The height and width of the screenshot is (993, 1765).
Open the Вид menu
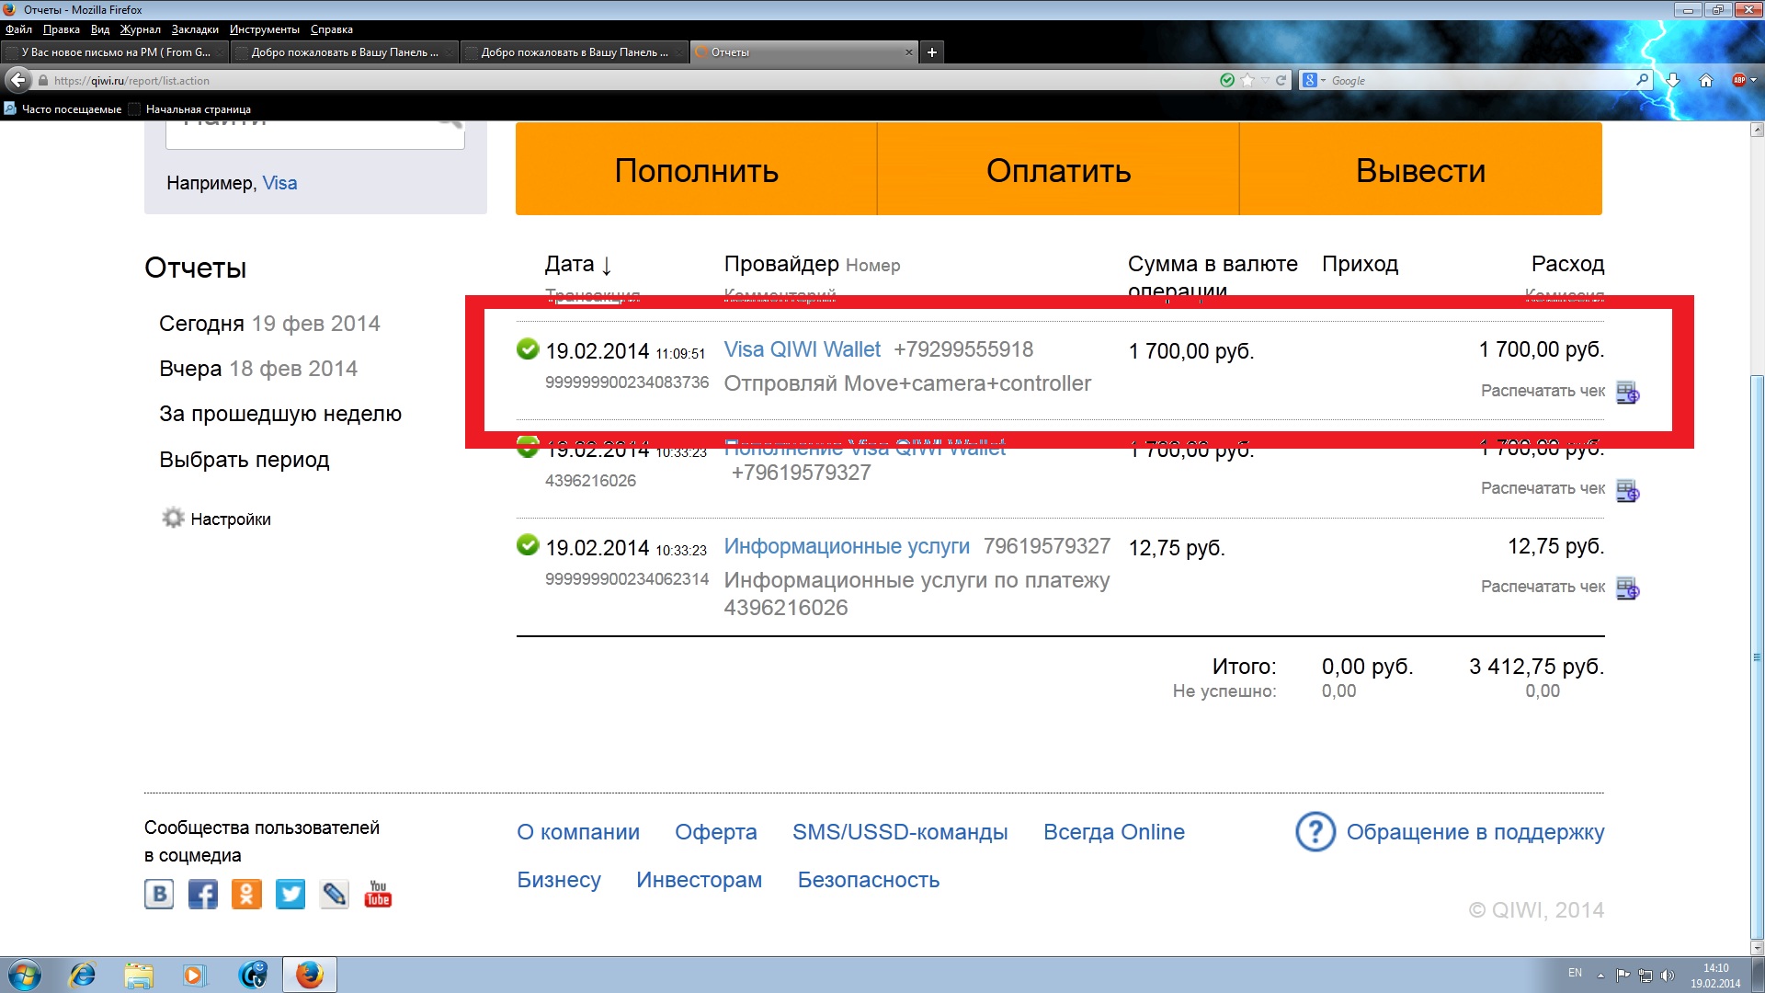(100, 29)
